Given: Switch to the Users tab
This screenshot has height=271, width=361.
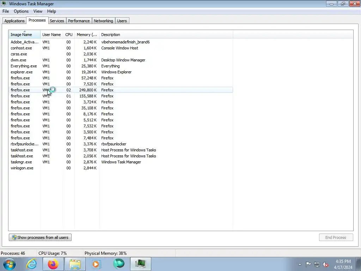Looking at the screenshot, I should pyautogui.click(x=122, y=21).
